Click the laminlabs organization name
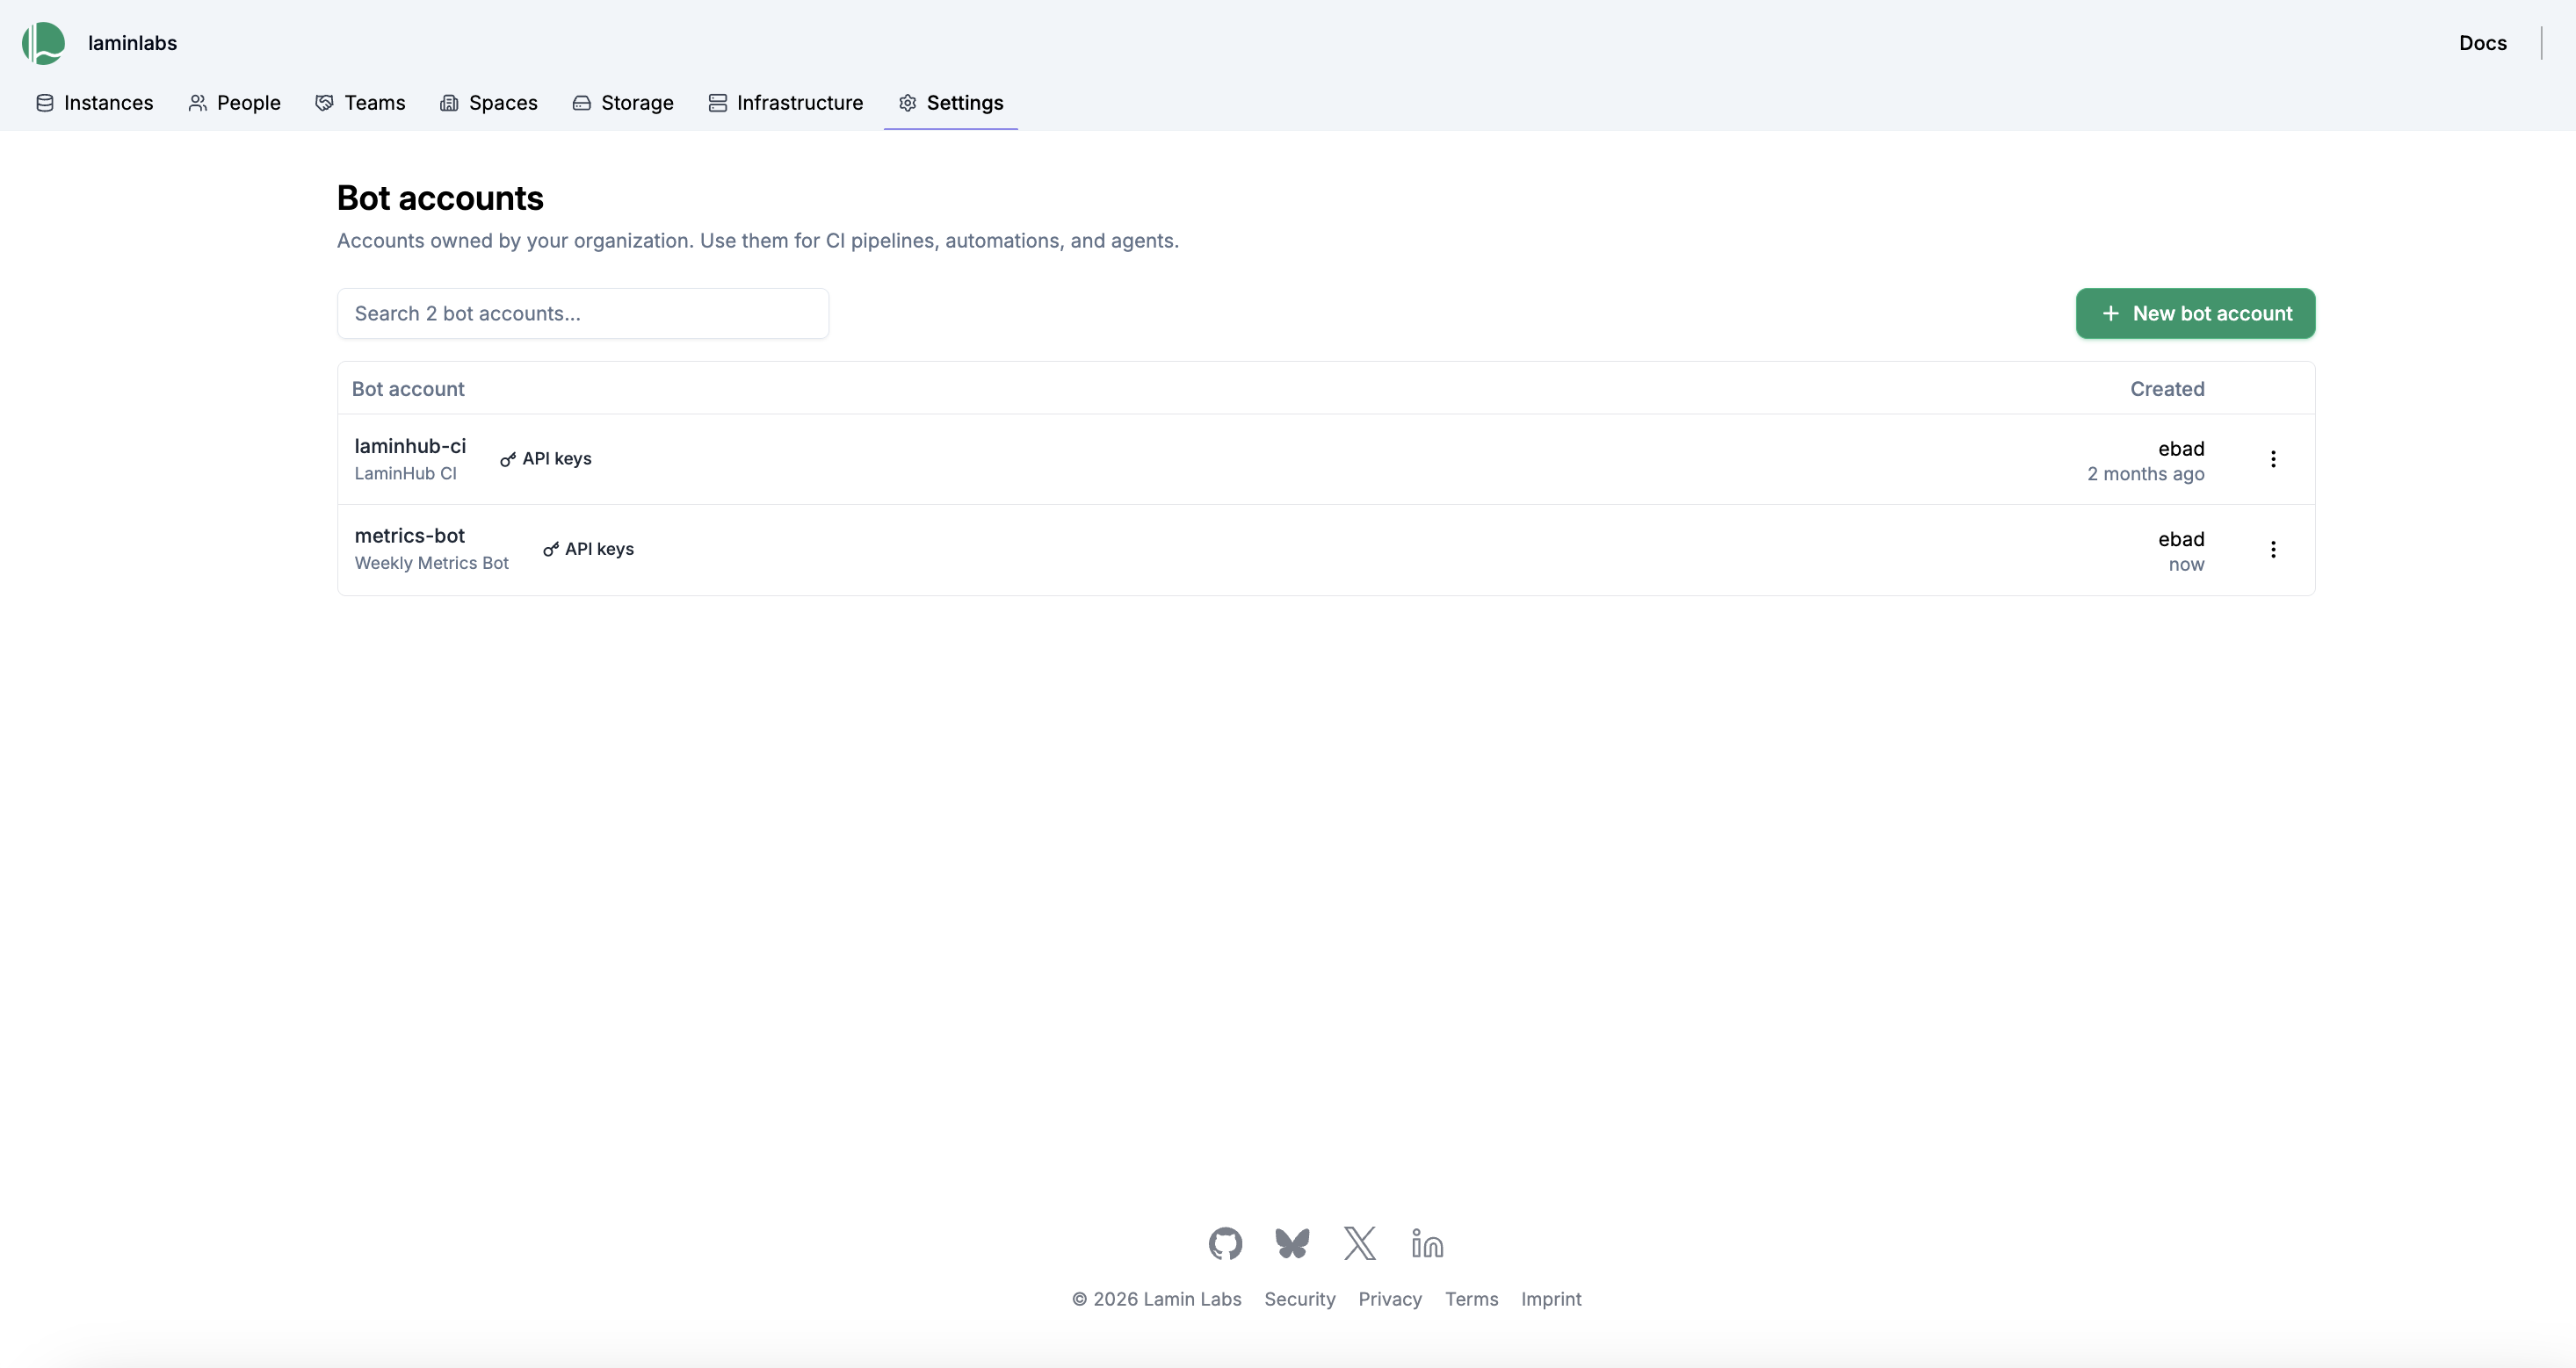Viewport: 2576px width, 1368px height. [x=132, y=43]
